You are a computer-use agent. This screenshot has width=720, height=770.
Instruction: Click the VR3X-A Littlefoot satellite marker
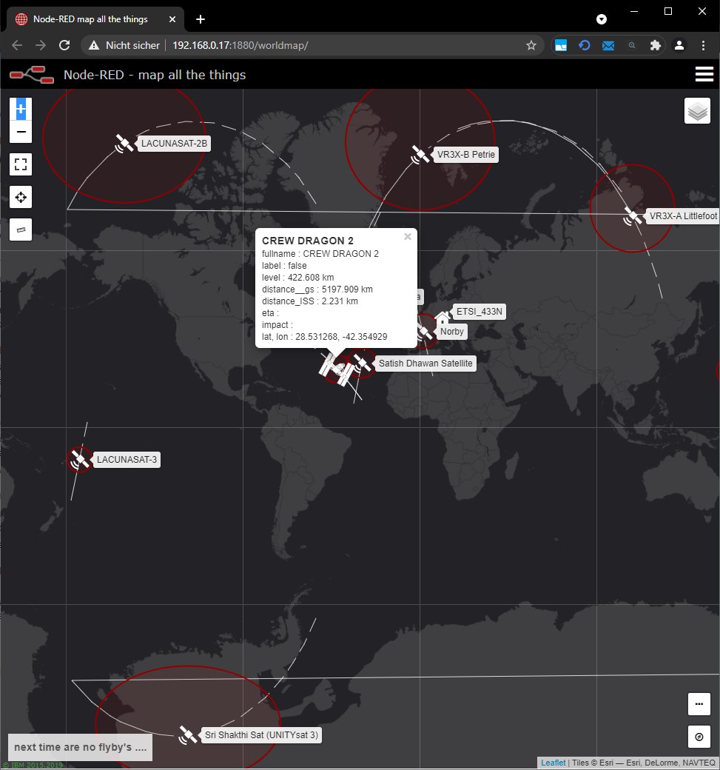[632, 216]
